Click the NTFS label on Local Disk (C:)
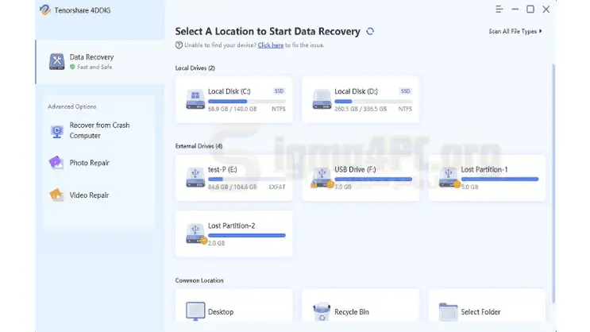 (279, 109)
